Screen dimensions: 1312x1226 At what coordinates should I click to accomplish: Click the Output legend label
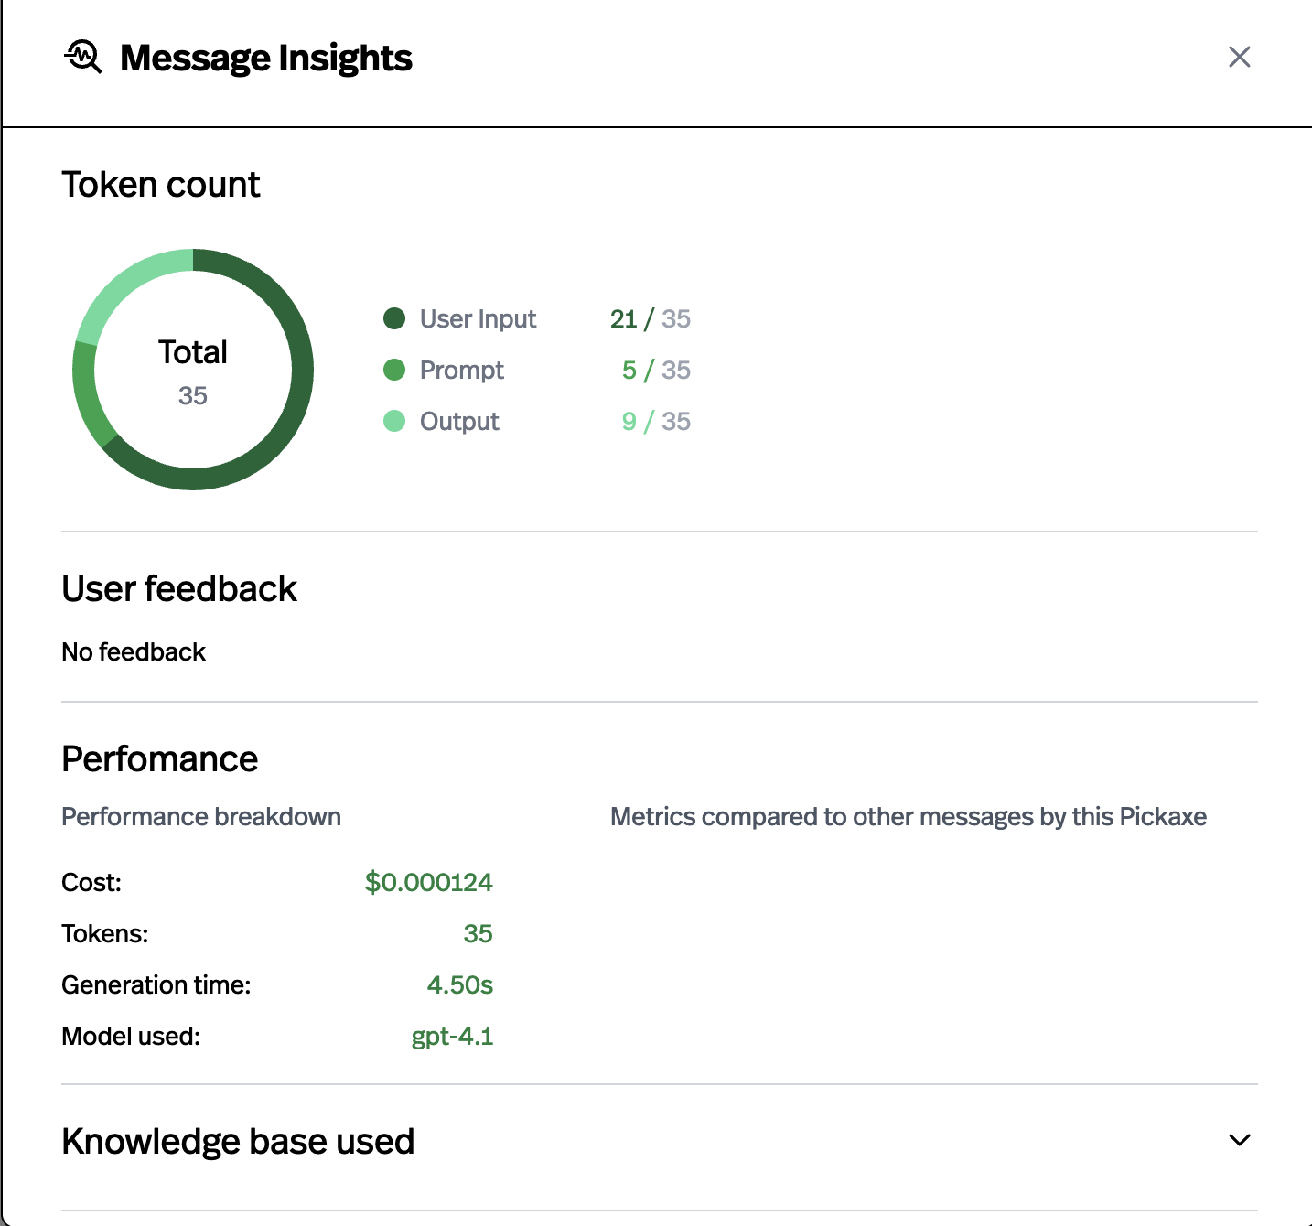tap(459, 421)
